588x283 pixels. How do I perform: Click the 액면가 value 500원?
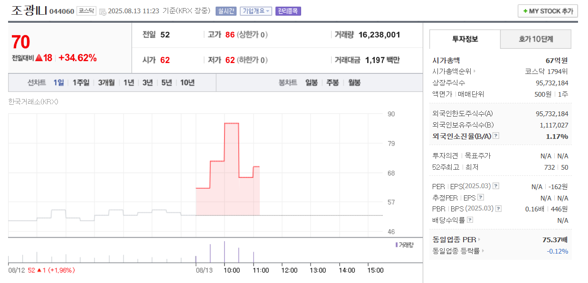pos(542,94)
